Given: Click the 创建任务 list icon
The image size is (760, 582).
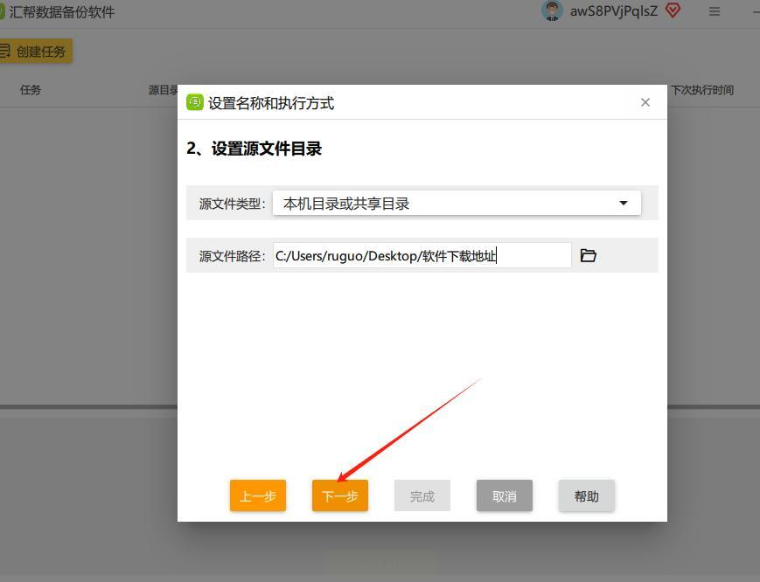Looking at the screenshot, I should [5, 51].
